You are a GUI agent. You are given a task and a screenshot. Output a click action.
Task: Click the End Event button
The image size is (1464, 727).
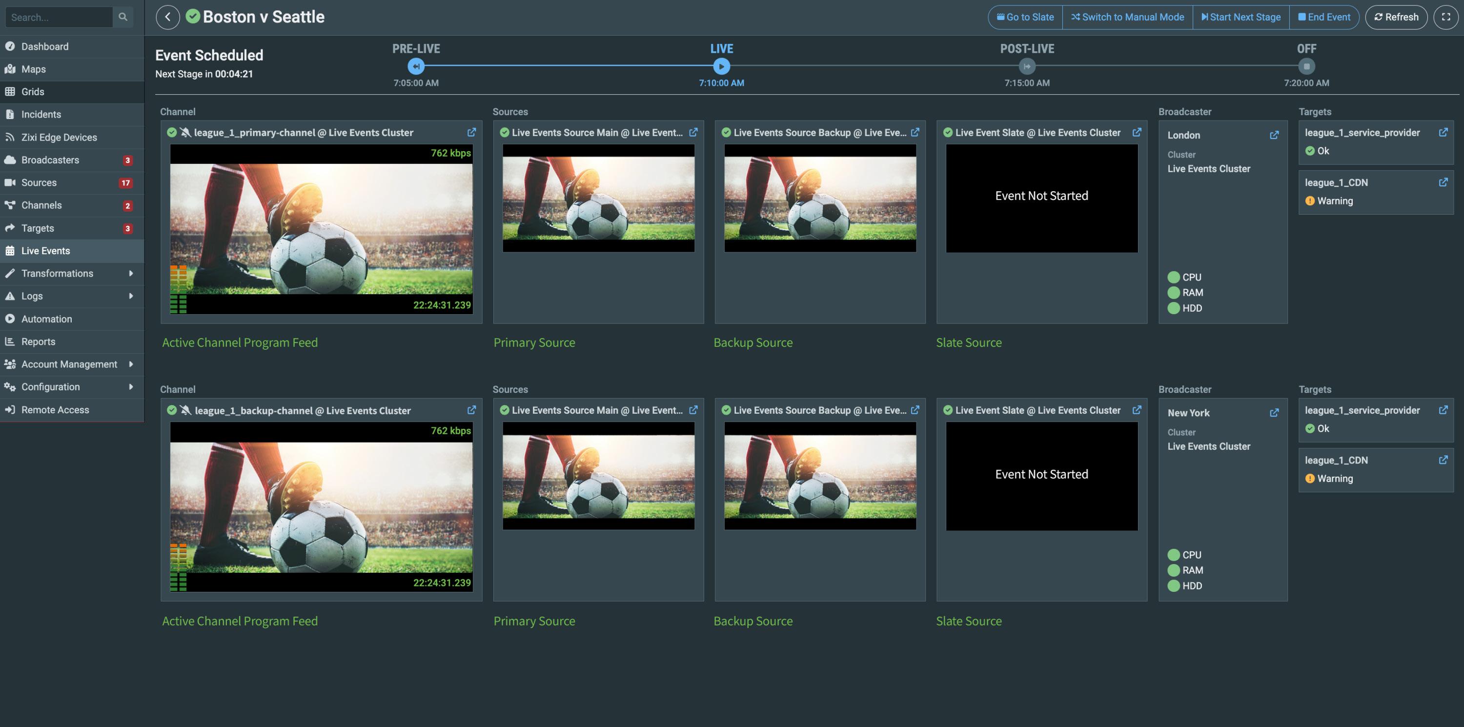click(1323, 17)
